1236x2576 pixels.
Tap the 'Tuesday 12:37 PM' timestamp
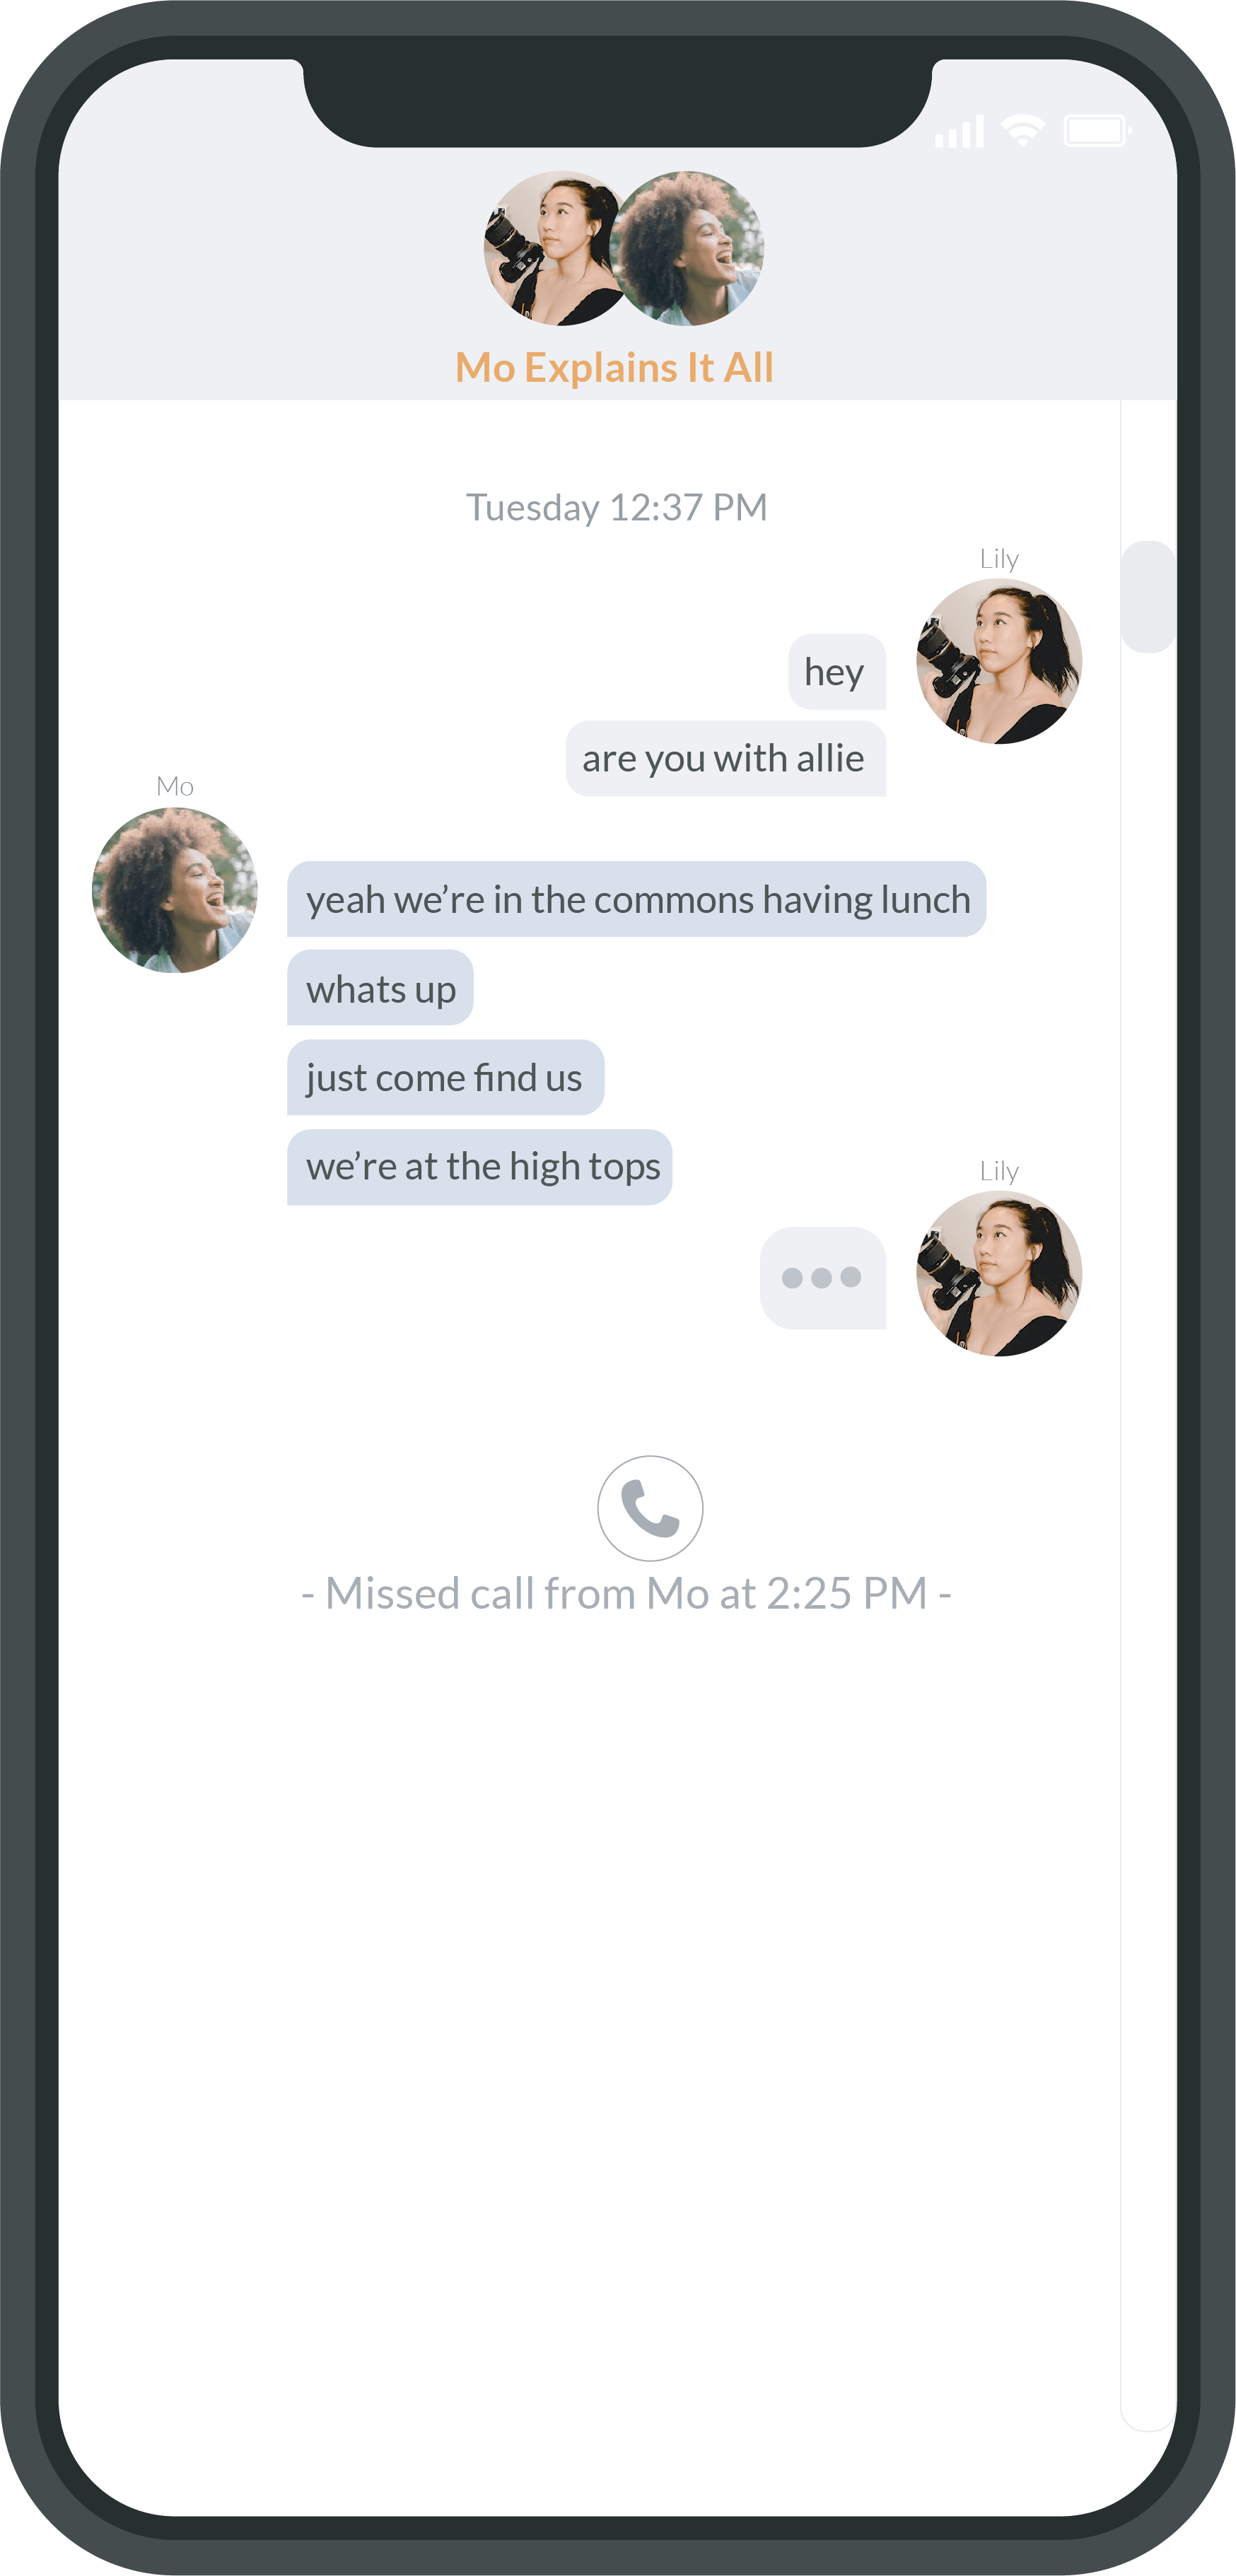tap(616, 507)
